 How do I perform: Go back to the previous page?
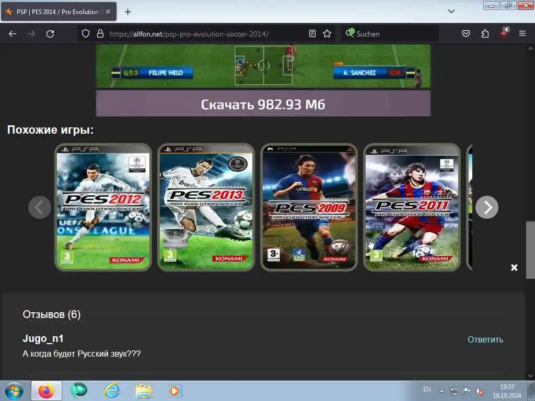click(13, 34)
